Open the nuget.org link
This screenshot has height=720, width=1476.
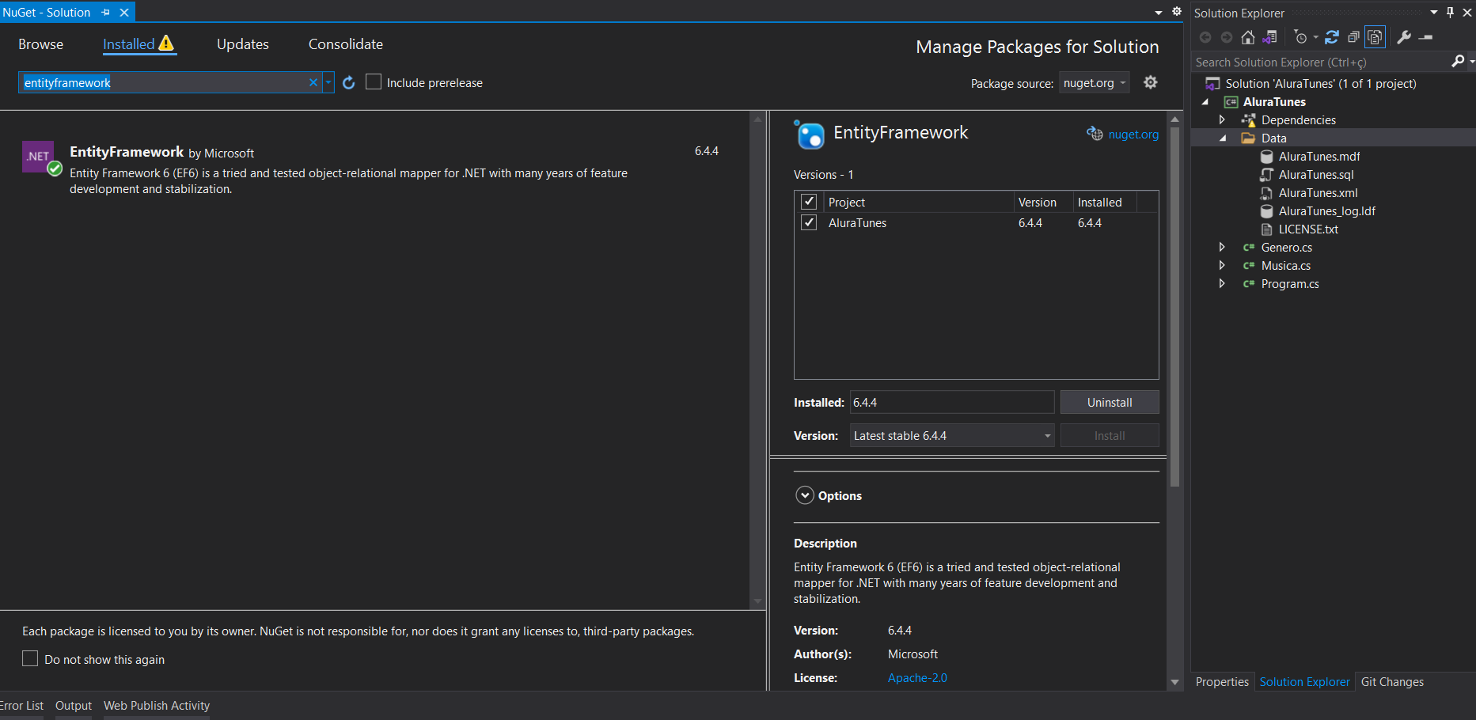1133,135
